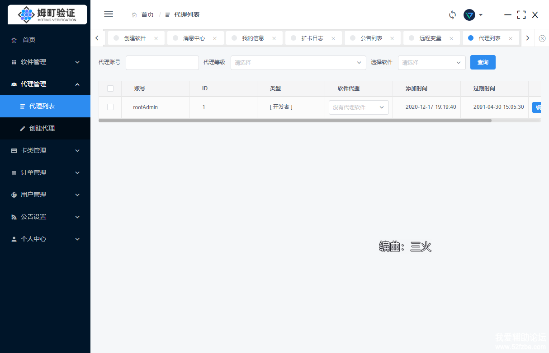Close the 创建软件 tab

pos(156,38)
